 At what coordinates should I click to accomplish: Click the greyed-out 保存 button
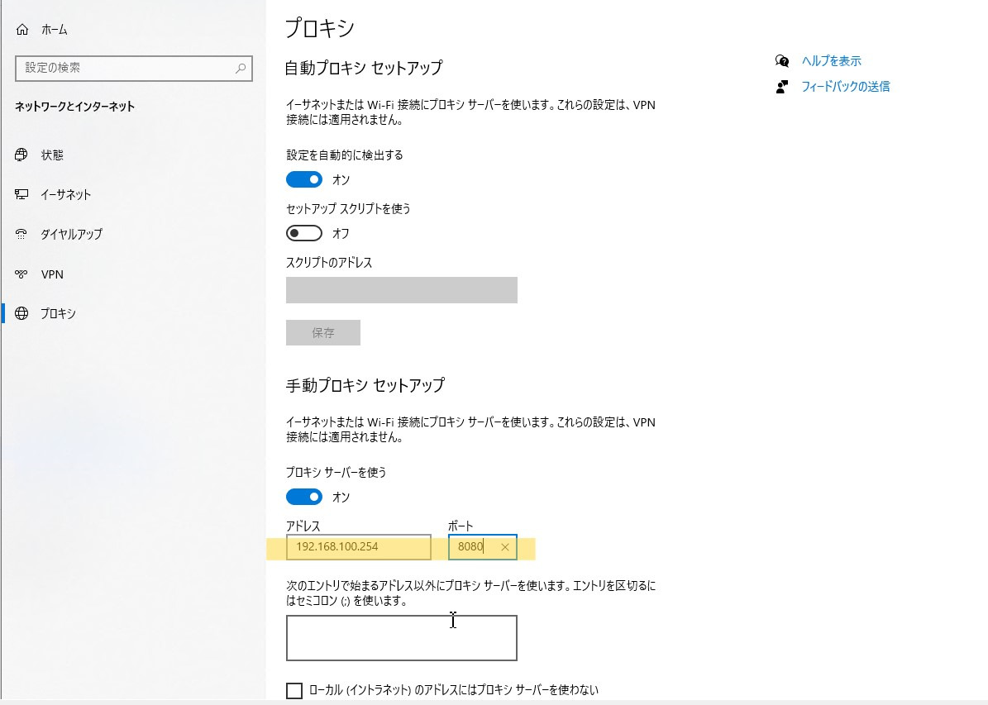pos(323,332)
